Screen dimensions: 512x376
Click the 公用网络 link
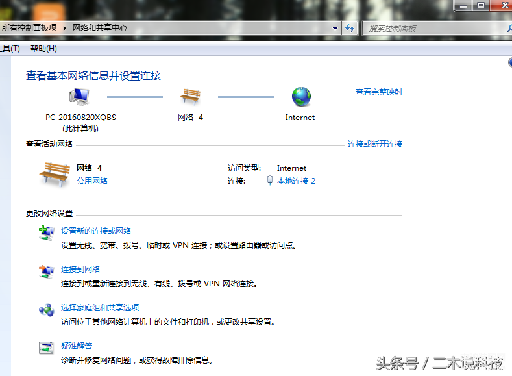[92, 181]
